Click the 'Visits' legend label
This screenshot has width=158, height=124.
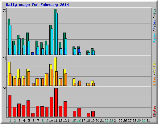[155, 68]
